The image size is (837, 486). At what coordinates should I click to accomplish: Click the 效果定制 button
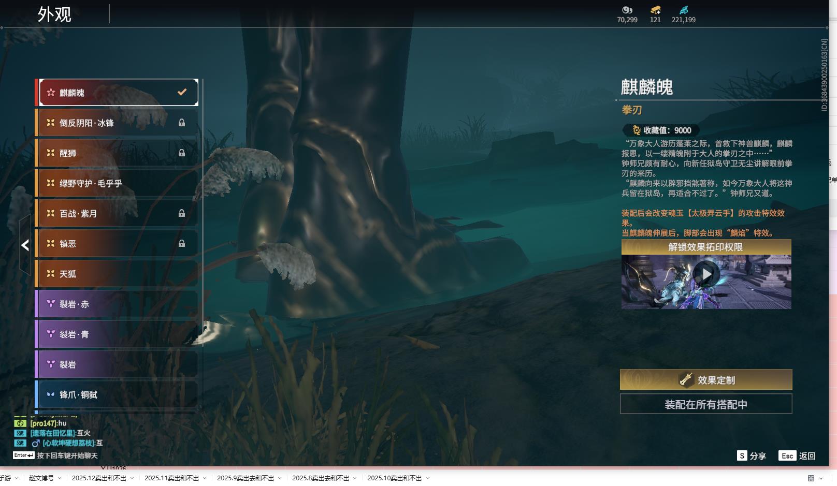click(706, 379)
